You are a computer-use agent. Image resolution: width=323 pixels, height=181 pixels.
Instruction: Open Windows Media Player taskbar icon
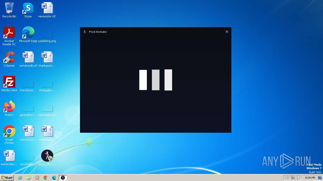point(37,178)
